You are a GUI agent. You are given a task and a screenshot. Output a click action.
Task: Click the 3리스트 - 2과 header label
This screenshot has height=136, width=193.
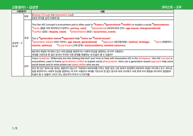click(x=171, y=7)
